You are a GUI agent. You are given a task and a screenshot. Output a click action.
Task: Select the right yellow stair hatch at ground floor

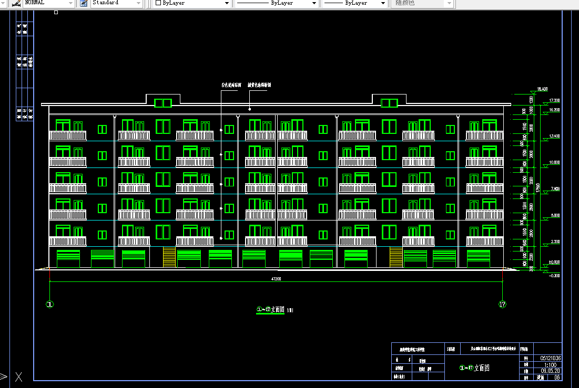396,257
